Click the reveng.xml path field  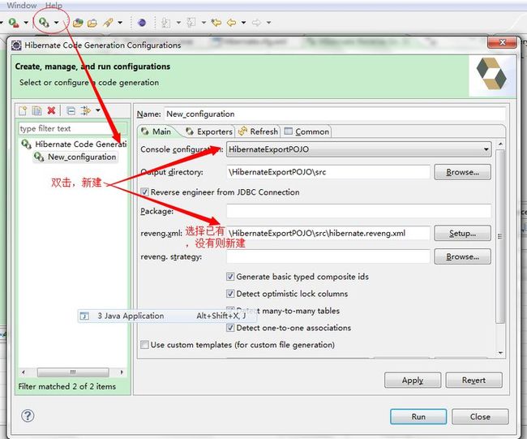(328, 233)
